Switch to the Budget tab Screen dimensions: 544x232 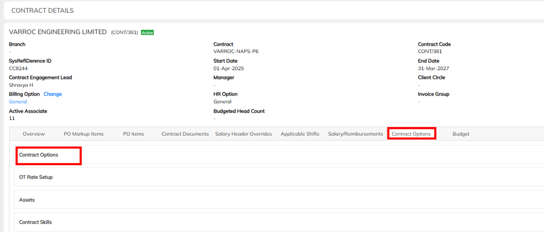pyautogui.click(x=461, y=134)
